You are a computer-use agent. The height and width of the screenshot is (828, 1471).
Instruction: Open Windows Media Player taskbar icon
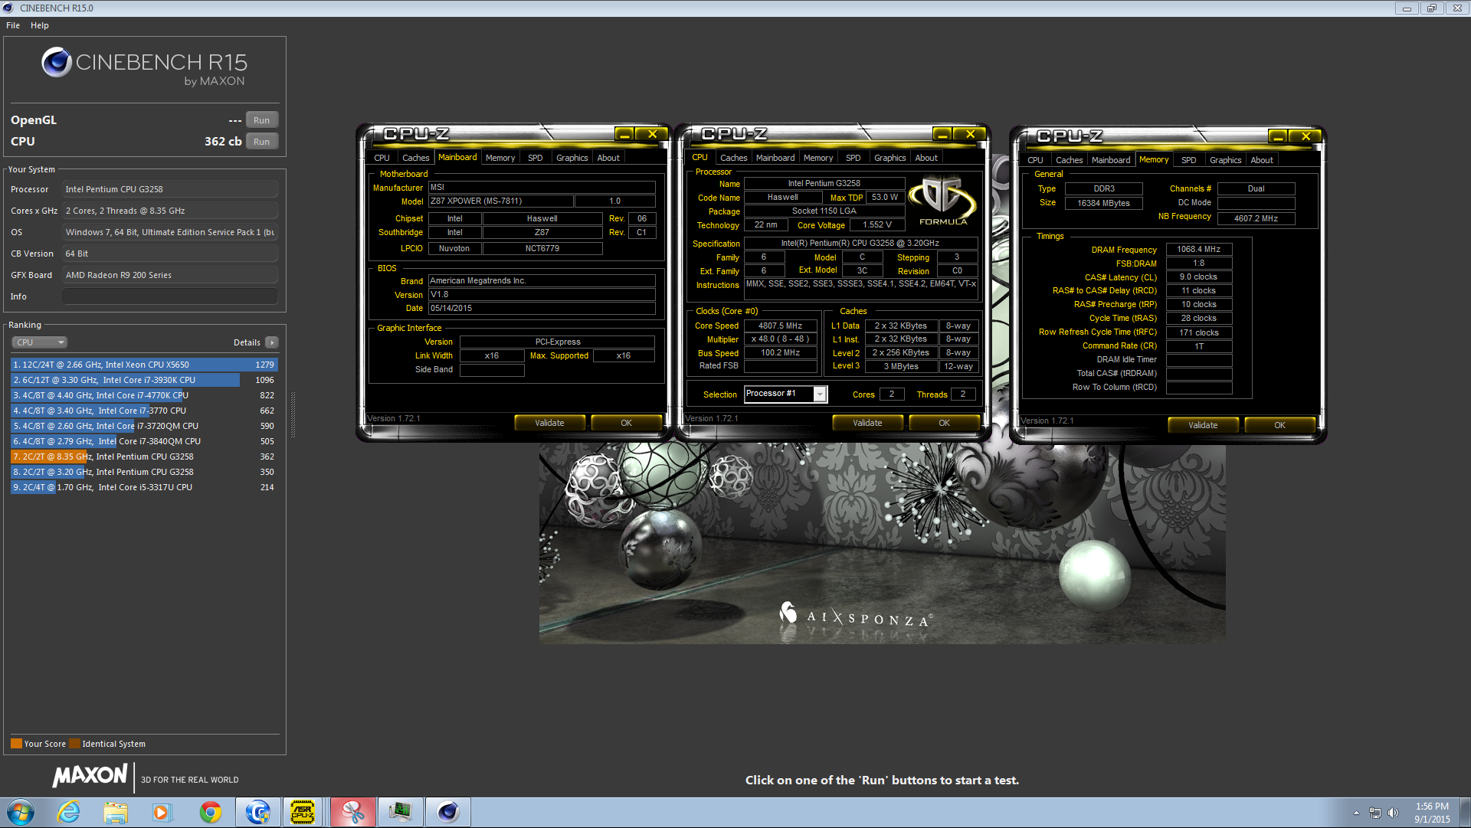(162, 812)
